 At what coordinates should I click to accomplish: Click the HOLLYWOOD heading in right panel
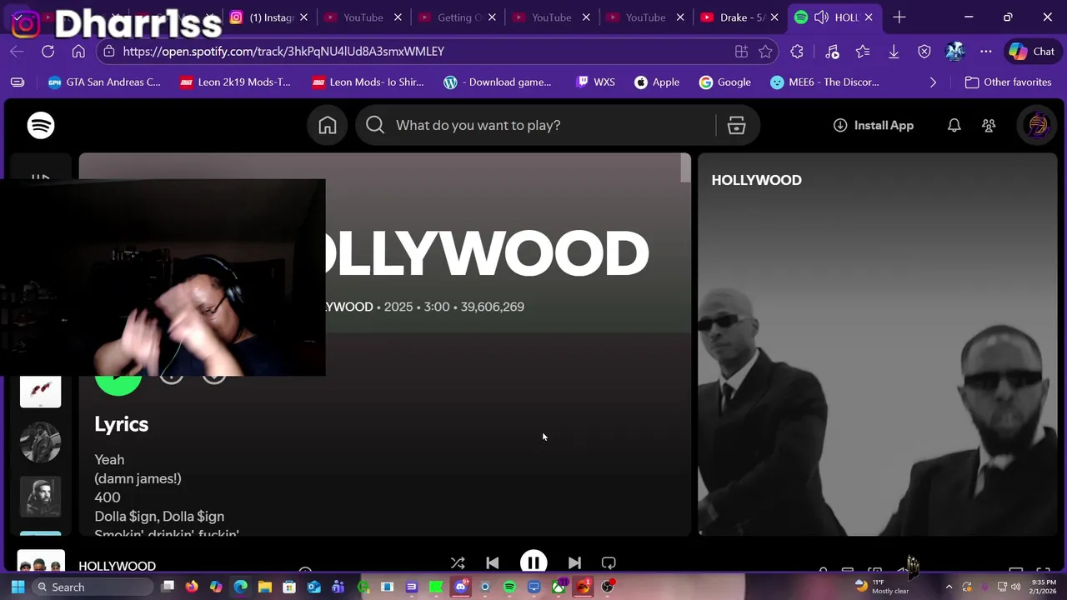[756, 180]
